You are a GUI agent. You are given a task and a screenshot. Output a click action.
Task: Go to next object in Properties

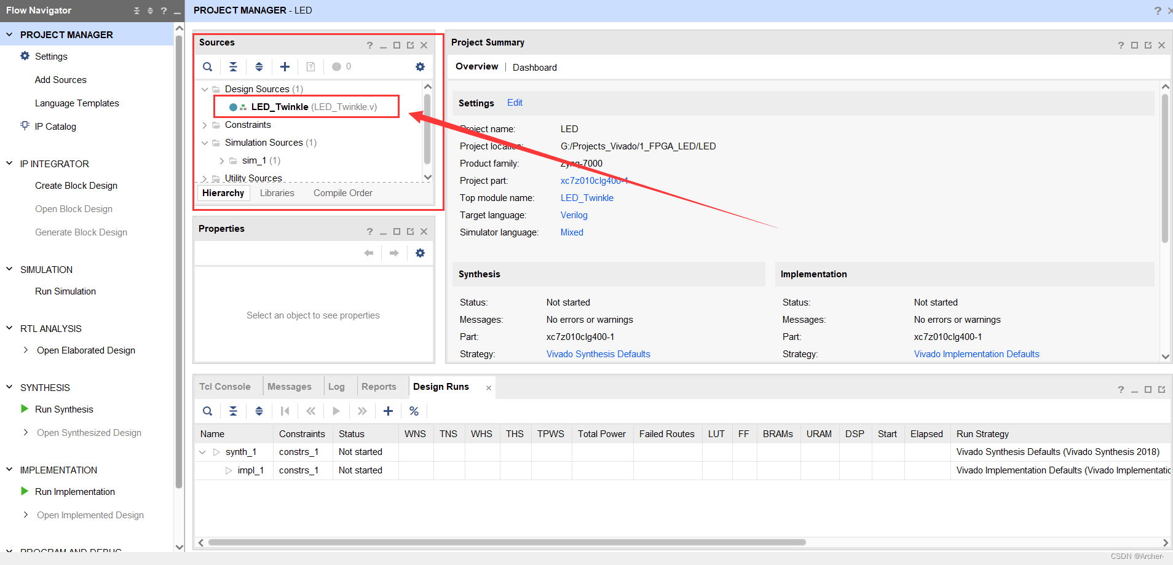[x=394, y=253]
